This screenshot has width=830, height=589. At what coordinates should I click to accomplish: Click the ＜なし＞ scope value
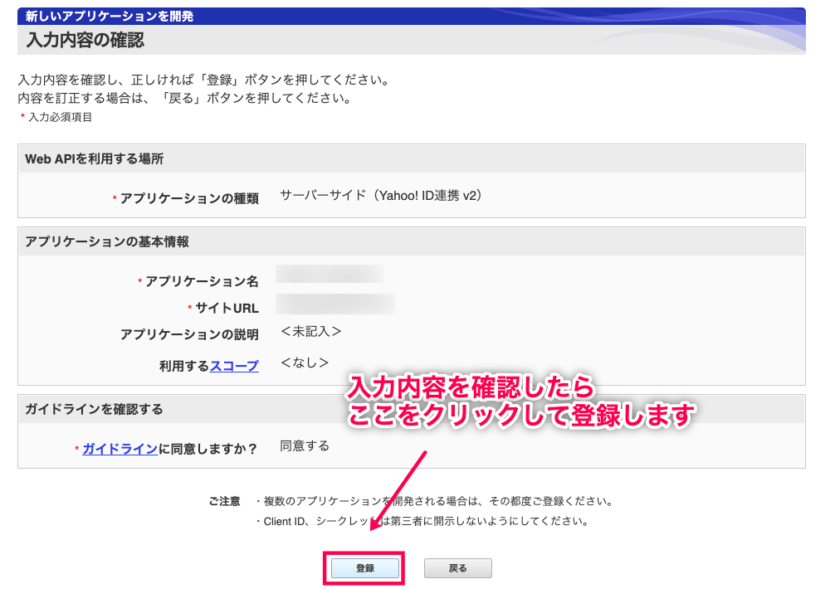click(305, 363)
